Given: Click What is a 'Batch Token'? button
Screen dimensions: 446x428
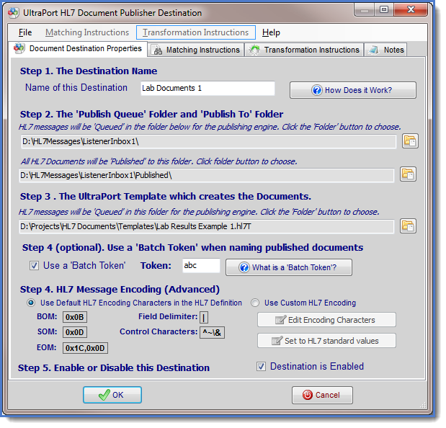Looking at the screenshot, I should pos(288,267).
